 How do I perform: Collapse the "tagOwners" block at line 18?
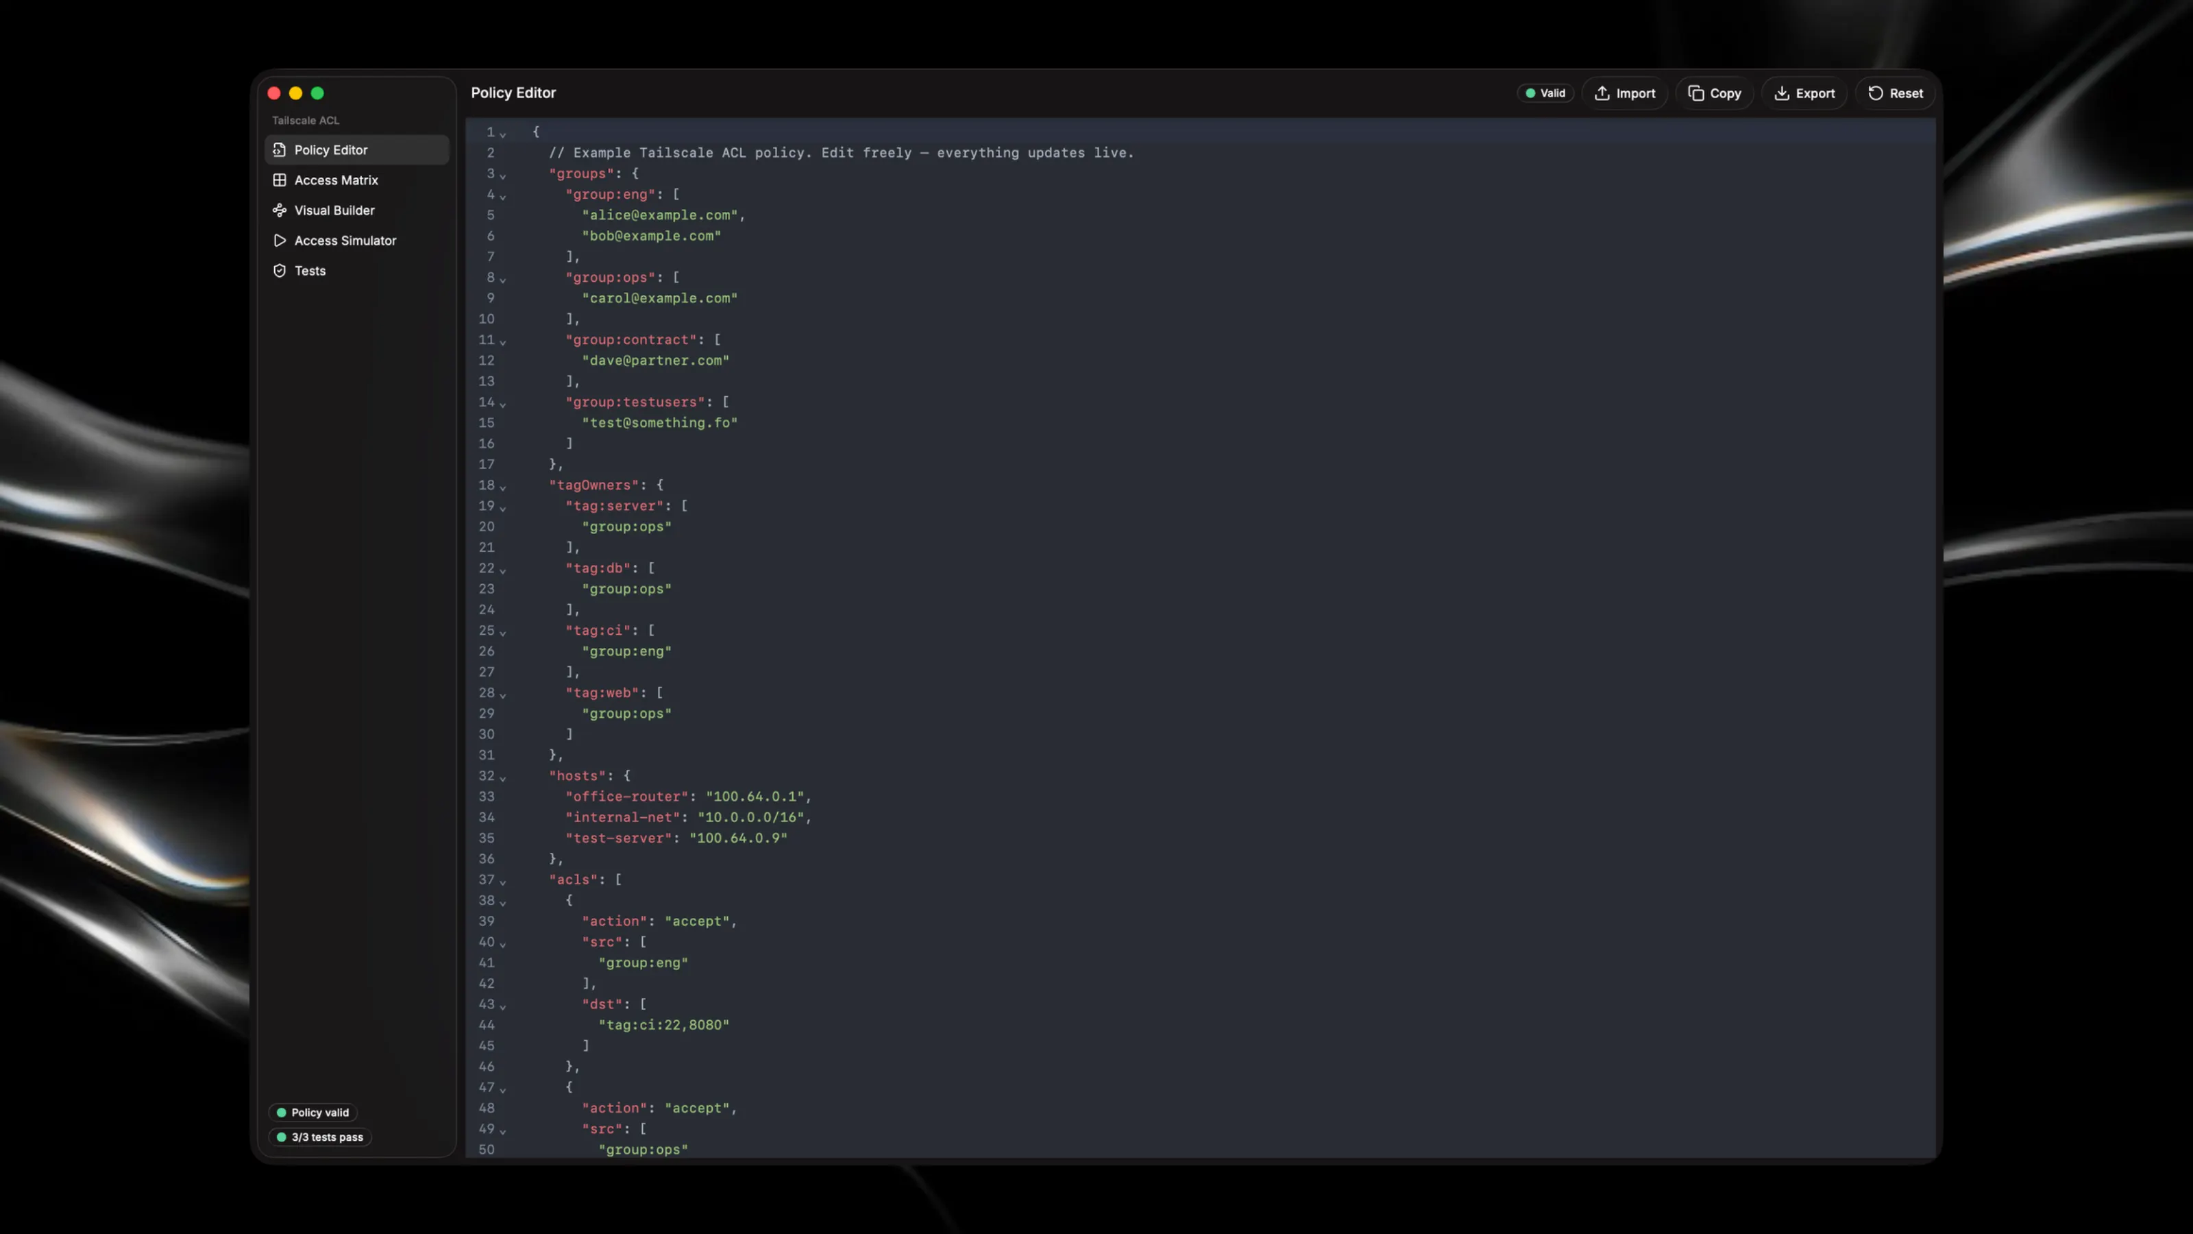(503, 487)
